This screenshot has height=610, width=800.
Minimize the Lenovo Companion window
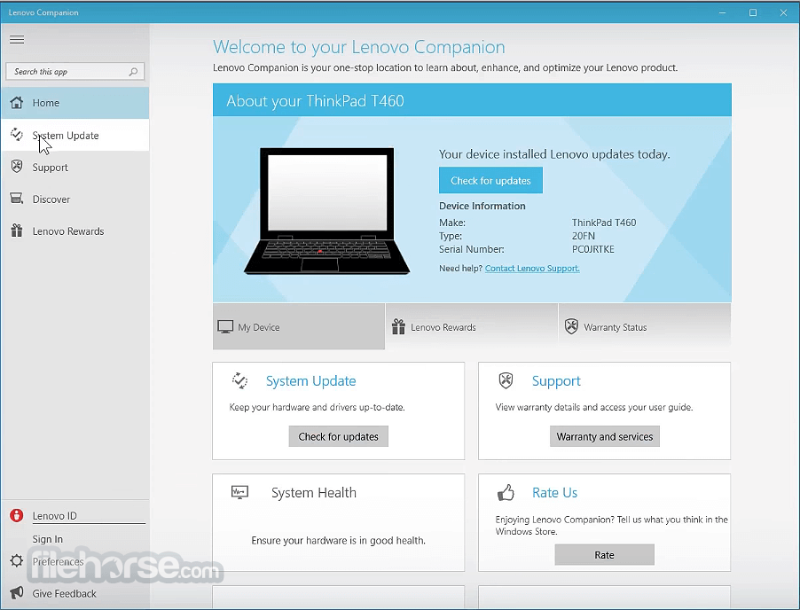coord(723,12)
